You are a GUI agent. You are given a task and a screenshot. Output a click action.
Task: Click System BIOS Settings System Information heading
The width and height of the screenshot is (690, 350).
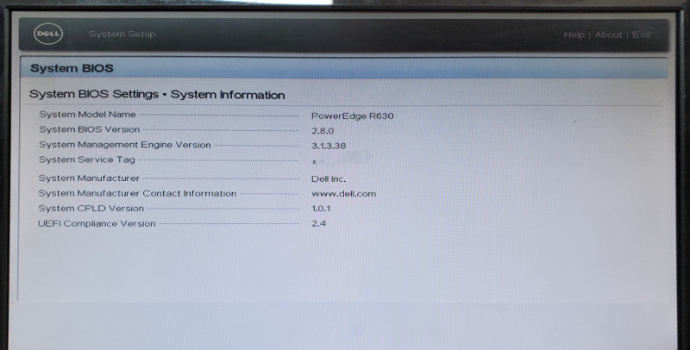[x=157, y=95]
